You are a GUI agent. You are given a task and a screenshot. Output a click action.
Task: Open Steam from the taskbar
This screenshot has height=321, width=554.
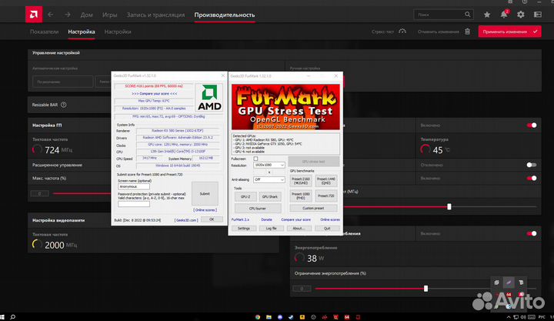click(x=291, y=317)
